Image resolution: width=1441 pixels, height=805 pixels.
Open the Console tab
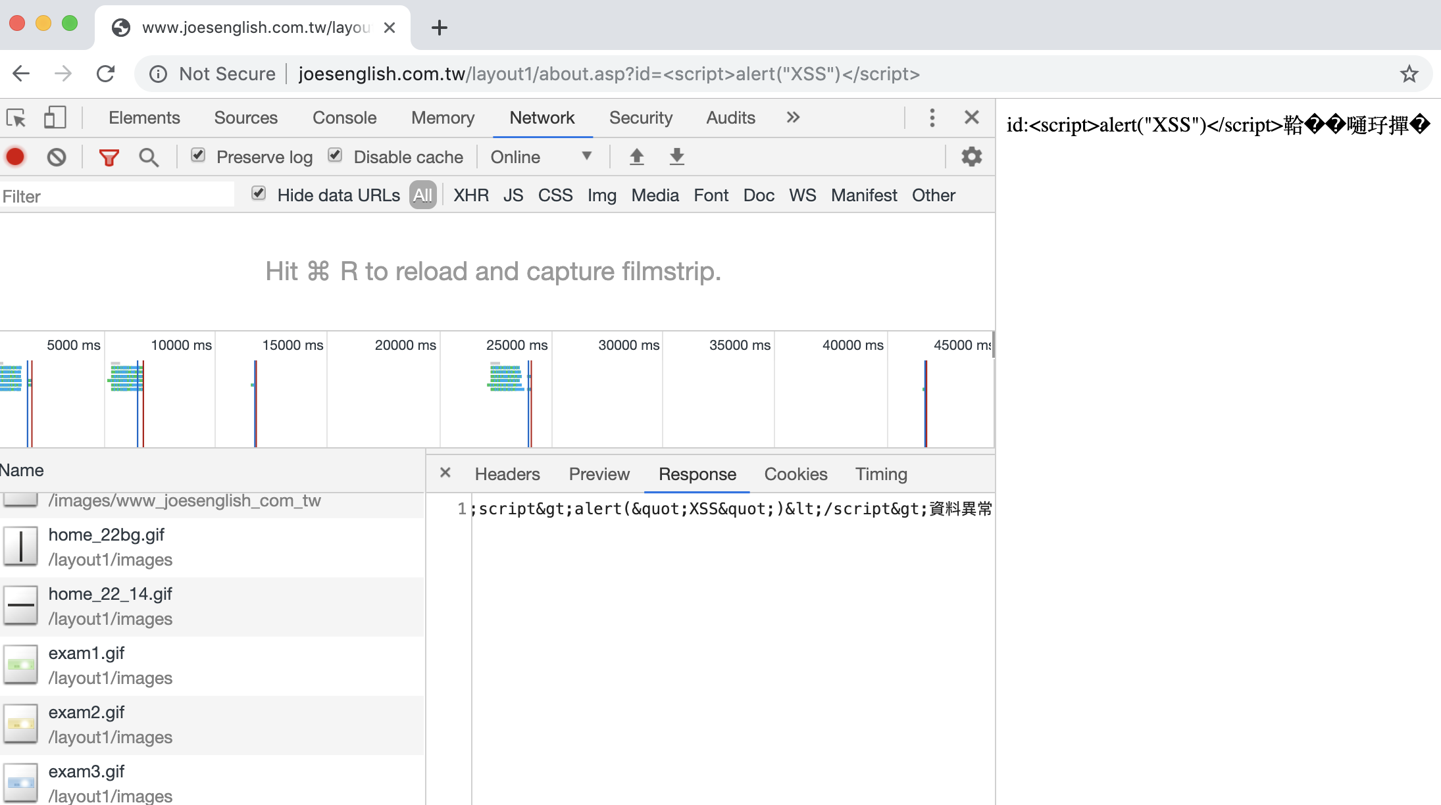(x=344, y=118)
